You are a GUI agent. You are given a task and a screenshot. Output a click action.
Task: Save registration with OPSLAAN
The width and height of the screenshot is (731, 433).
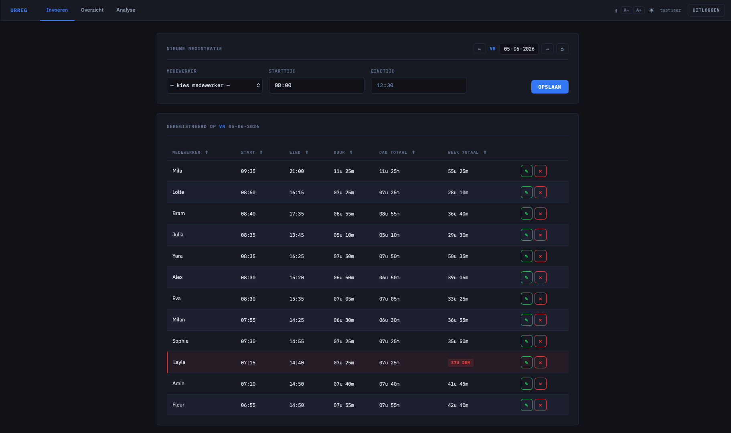(x=550, y=87)
